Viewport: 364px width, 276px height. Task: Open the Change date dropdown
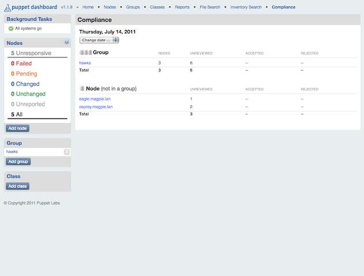(x=99, y=40)
